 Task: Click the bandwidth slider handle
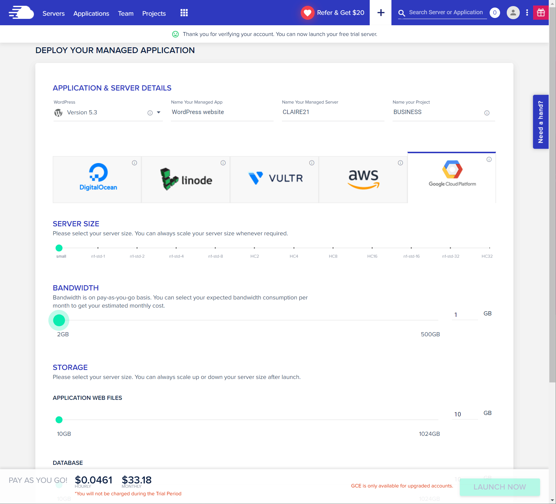point(59,320)
